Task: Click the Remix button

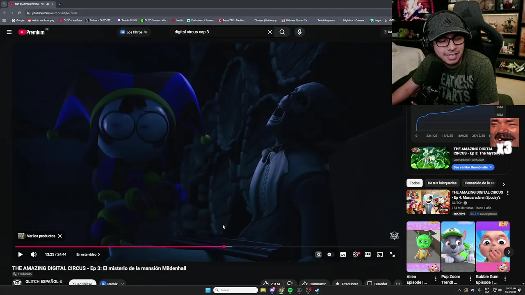Action: (x=110, y=284)
